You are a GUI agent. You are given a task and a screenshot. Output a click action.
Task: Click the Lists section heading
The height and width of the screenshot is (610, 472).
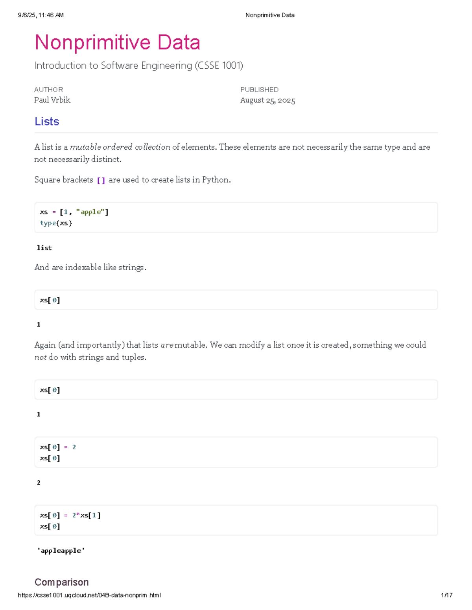[x=47, y=121]
